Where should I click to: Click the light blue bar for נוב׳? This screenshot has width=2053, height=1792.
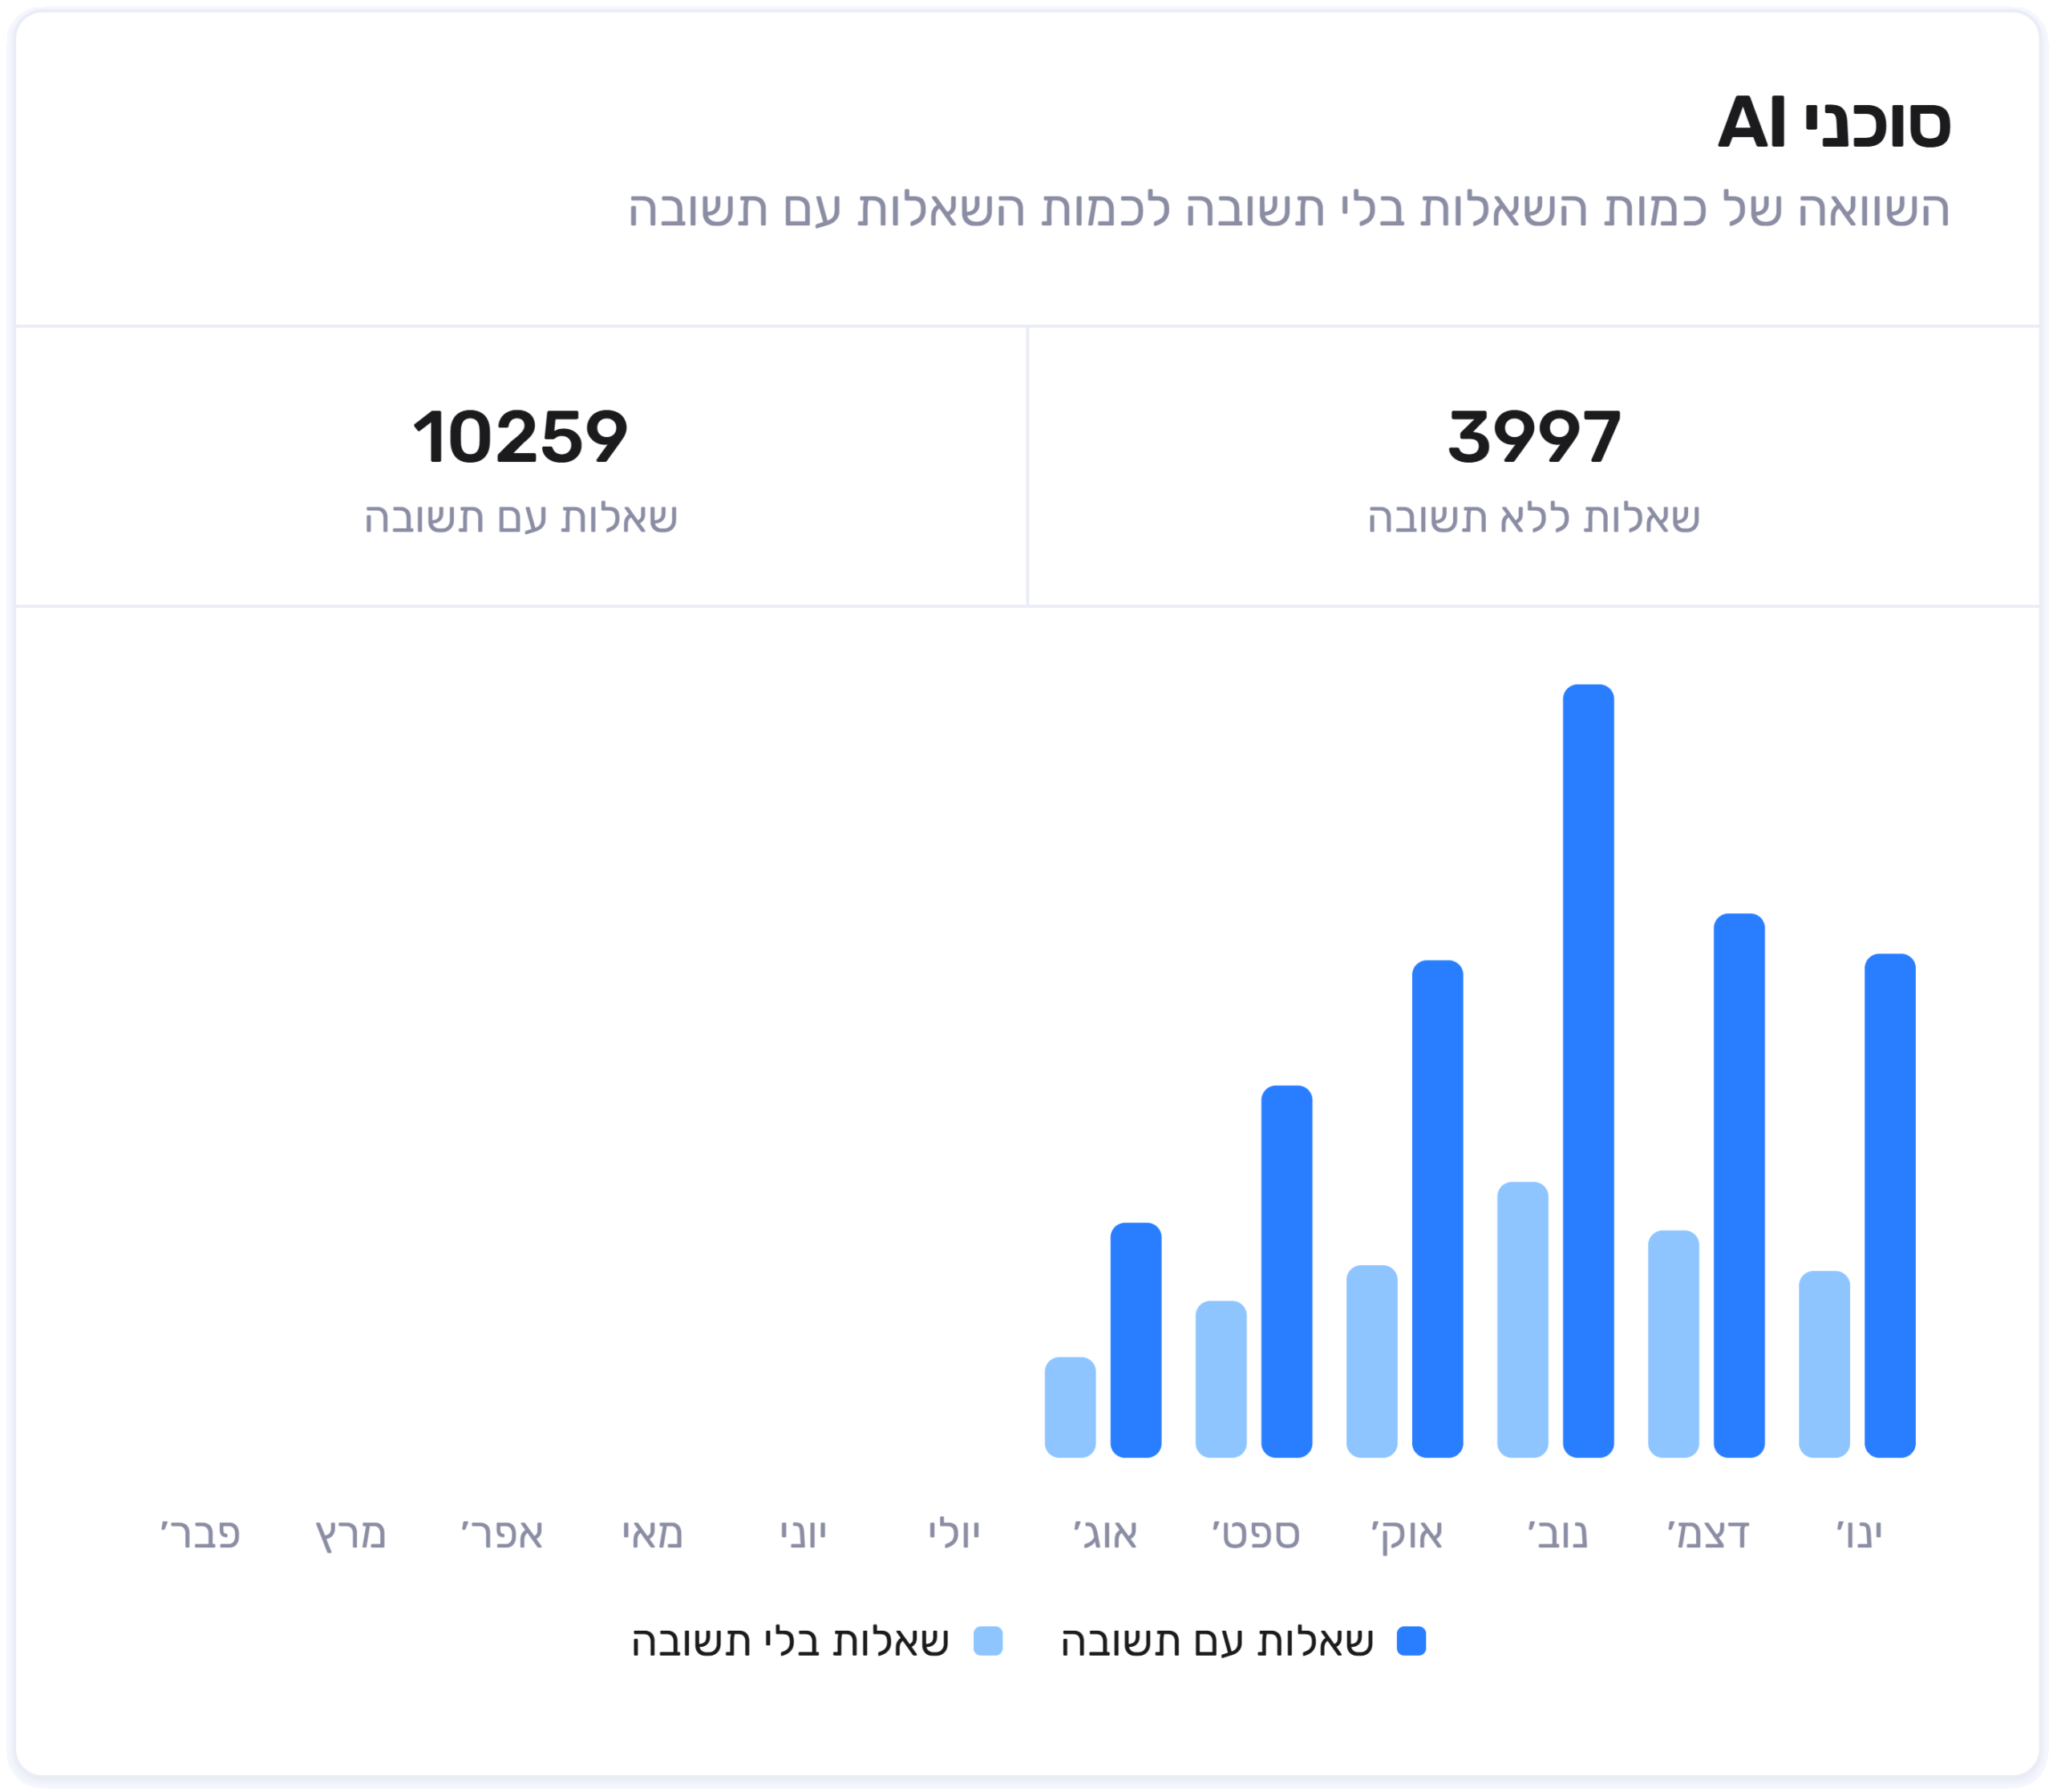[x=1522, y=1319]
